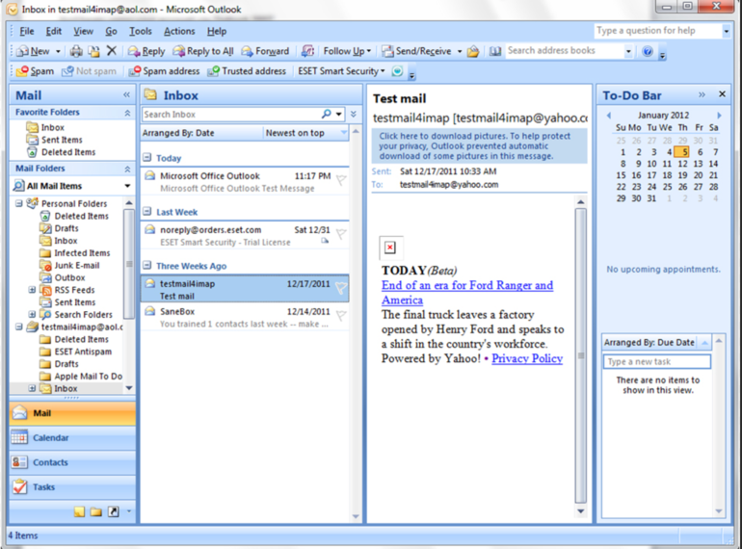Image resolution: width=742 pixels, height=549 pixels.
Task: Open the Edit menu
Action: click(53, 31)
